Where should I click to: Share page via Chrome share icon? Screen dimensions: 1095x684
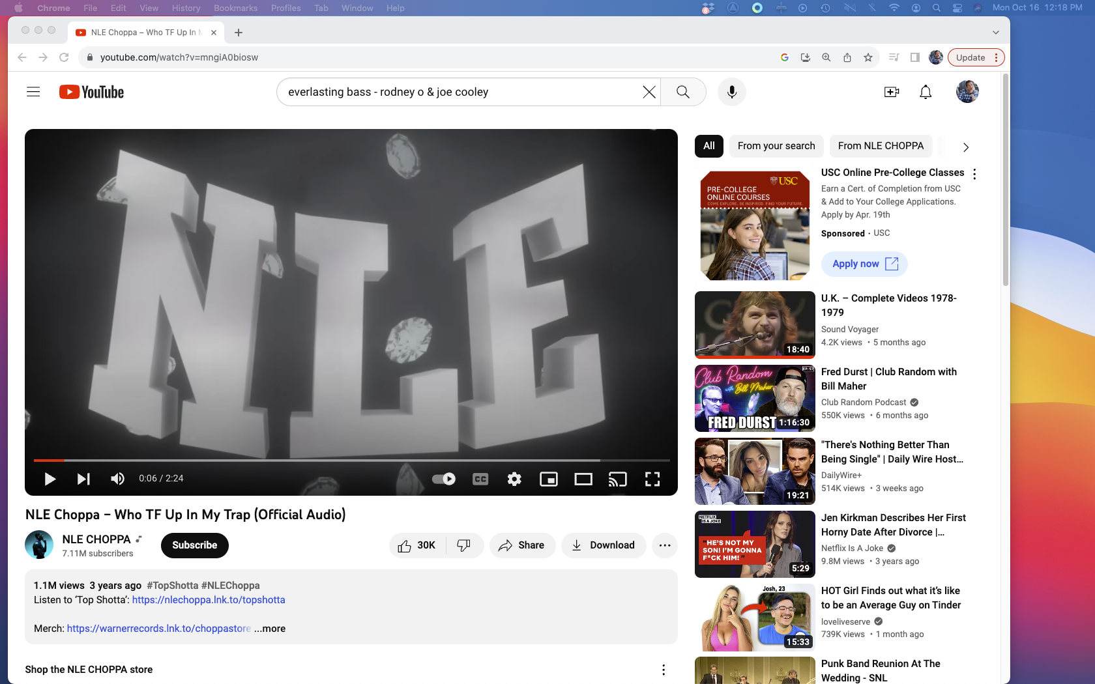(847, 57)
